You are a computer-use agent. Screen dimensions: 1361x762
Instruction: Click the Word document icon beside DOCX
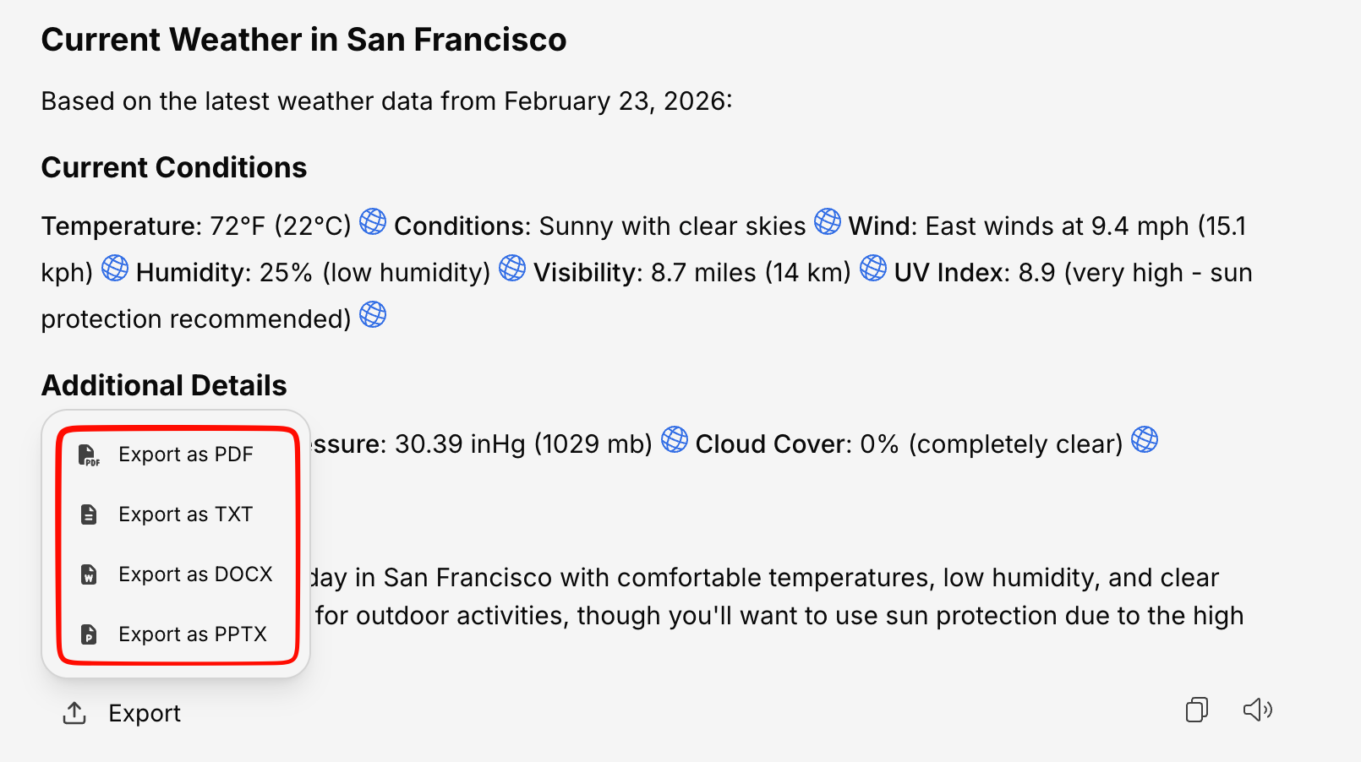pyautogui.click(x=89, y=574)
